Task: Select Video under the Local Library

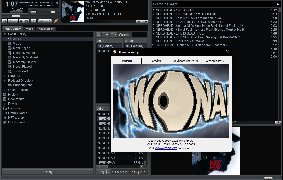Action: pyautogui.click(x=17, y=44)
